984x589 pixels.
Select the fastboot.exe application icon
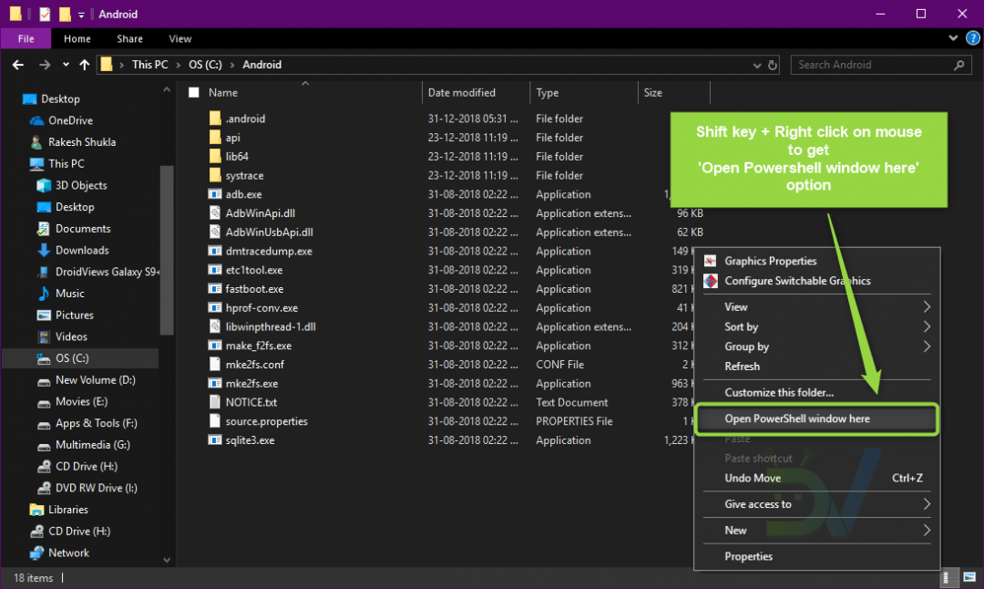[215, 289]
